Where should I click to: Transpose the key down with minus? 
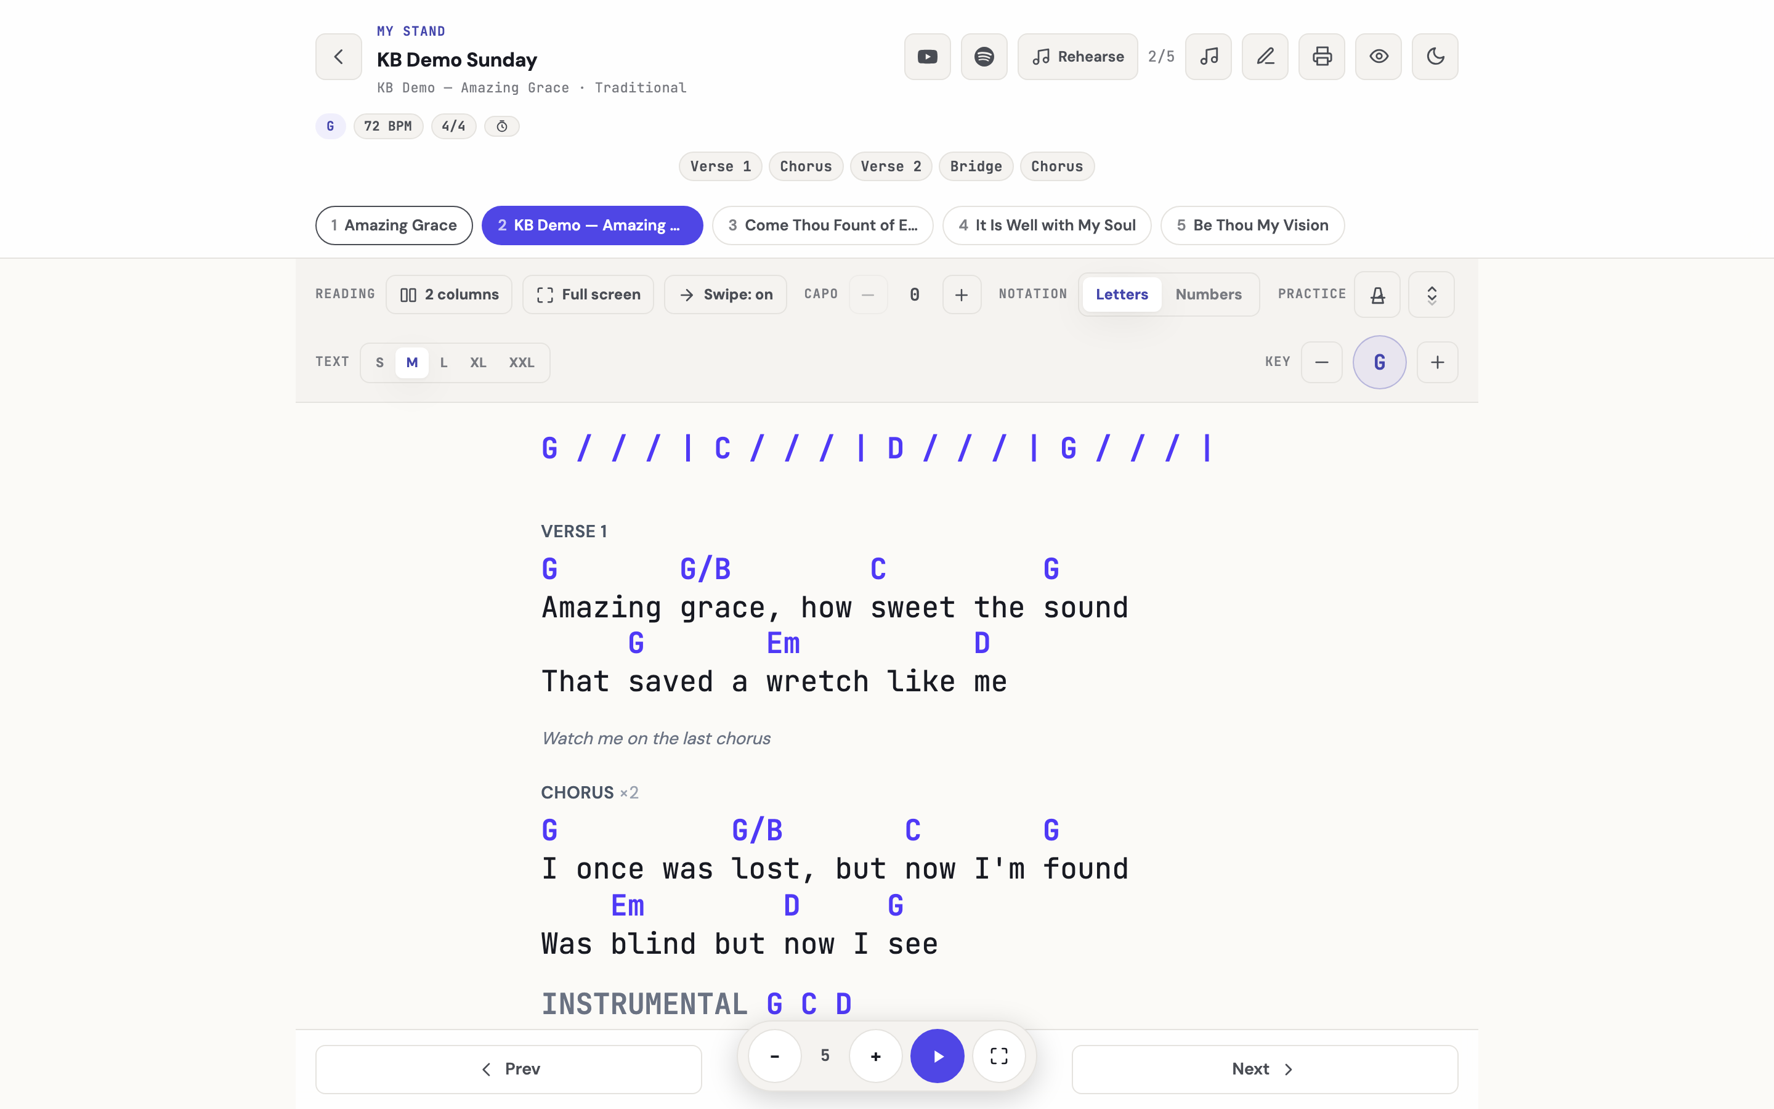click(x=1321, y=362)
